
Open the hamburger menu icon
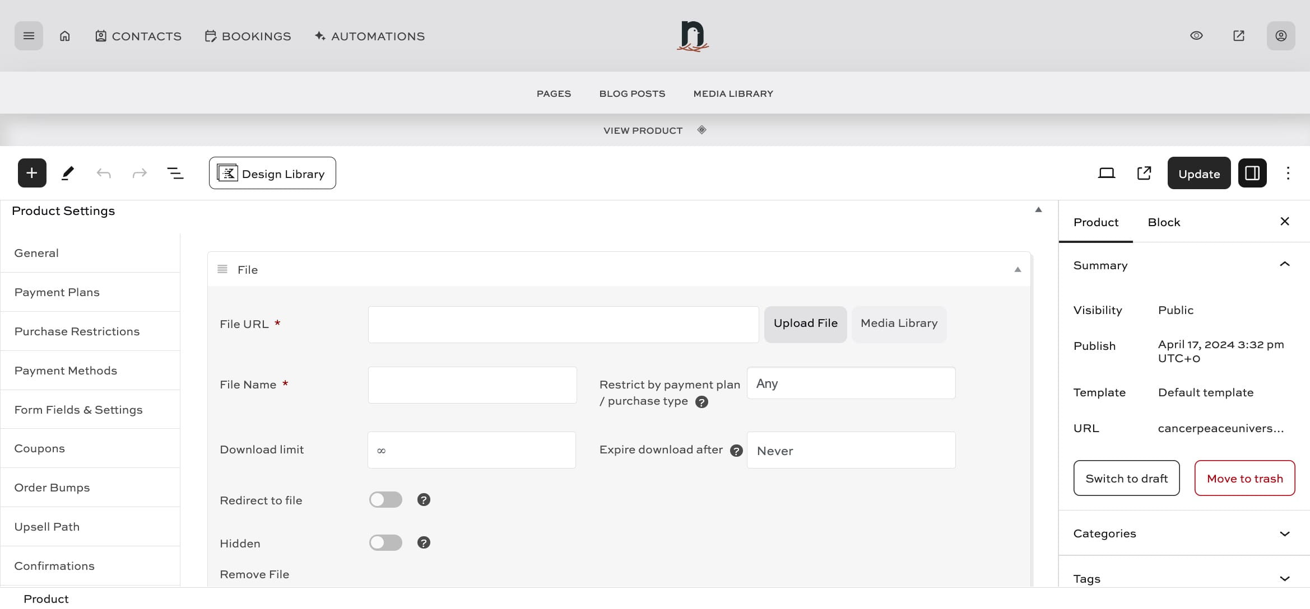29,36
